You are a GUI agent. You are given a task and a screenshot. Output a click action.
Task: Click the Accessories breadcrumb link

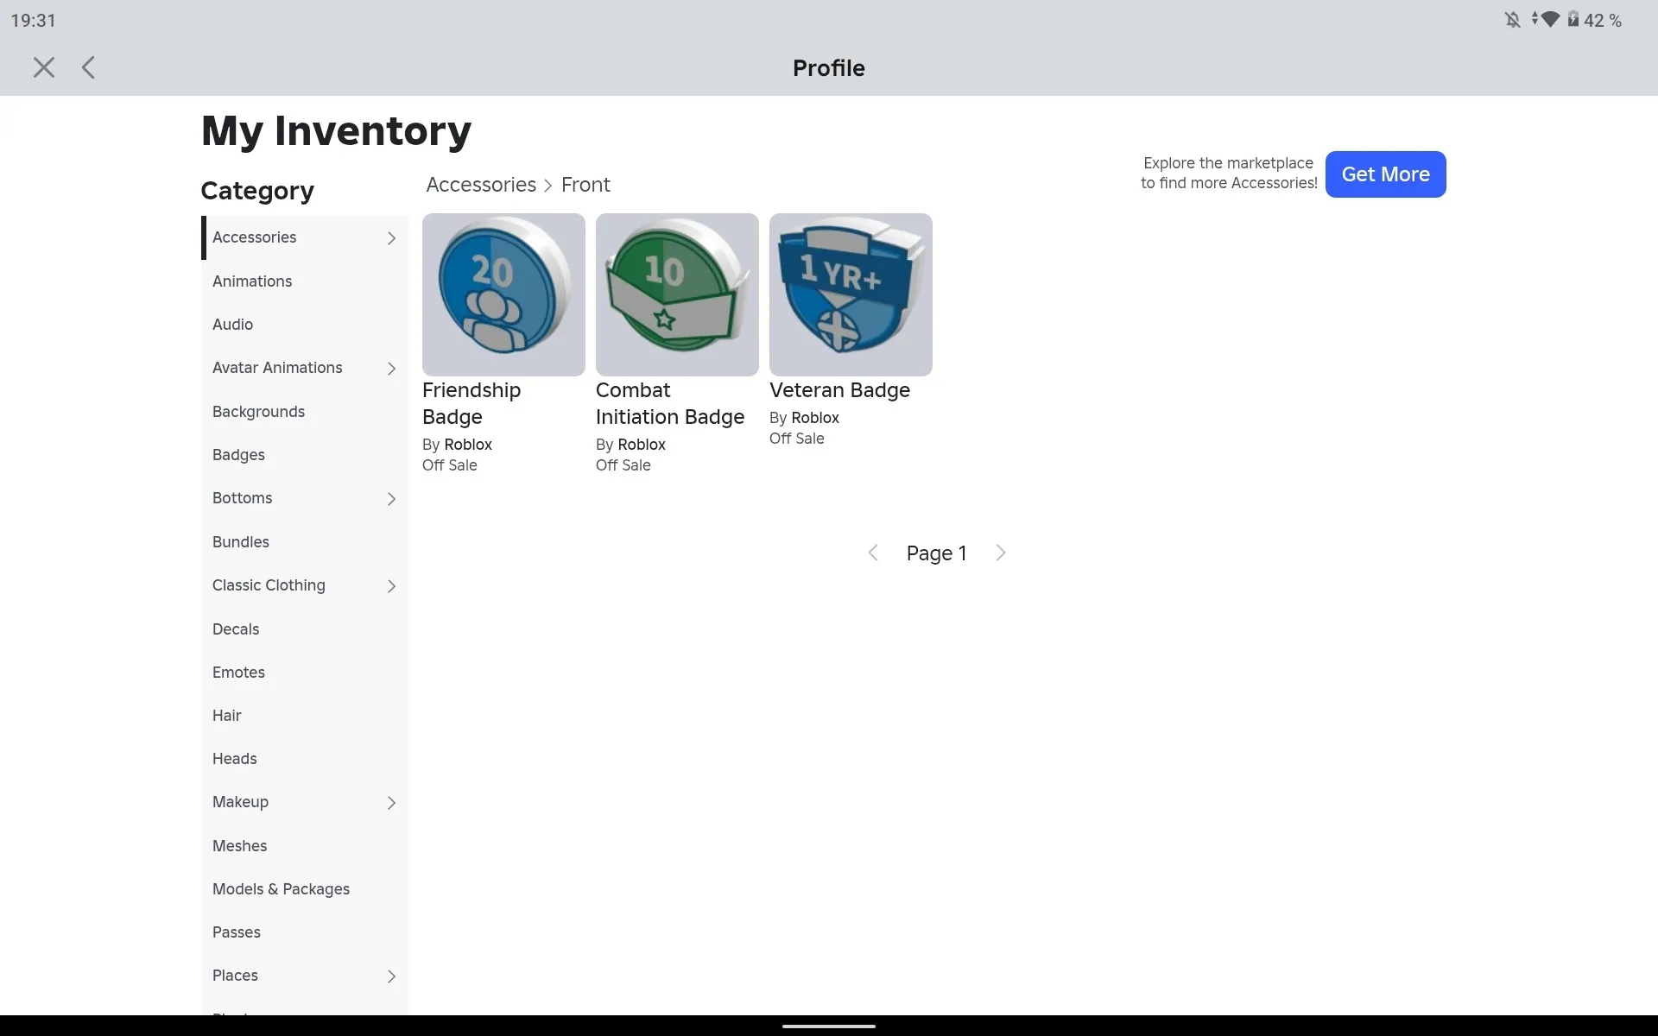(x=481, y=185)
